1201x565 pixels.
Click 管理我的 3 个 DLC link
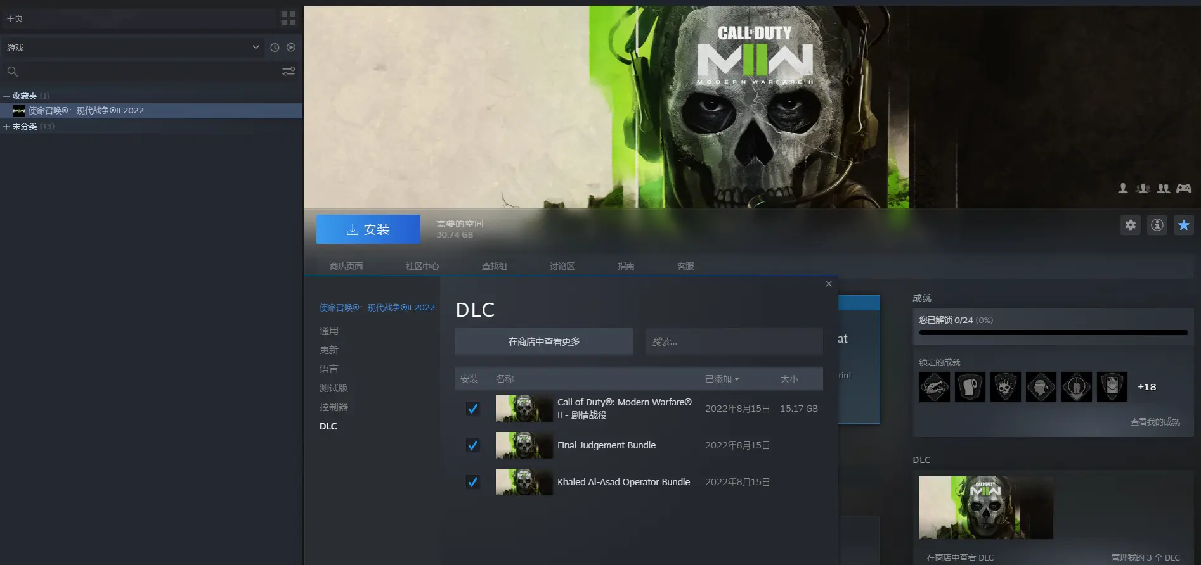pyautogui.click(x=1145, y=558)
